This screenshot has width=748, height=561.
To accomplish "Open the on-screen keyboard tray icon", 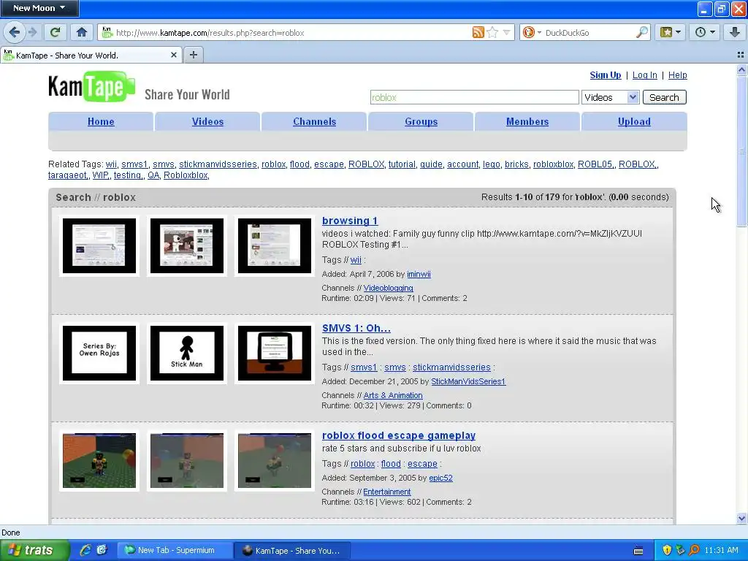I will pos(638,551).
